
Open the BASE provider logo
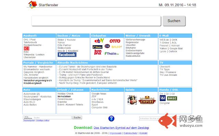coord(172,98)
